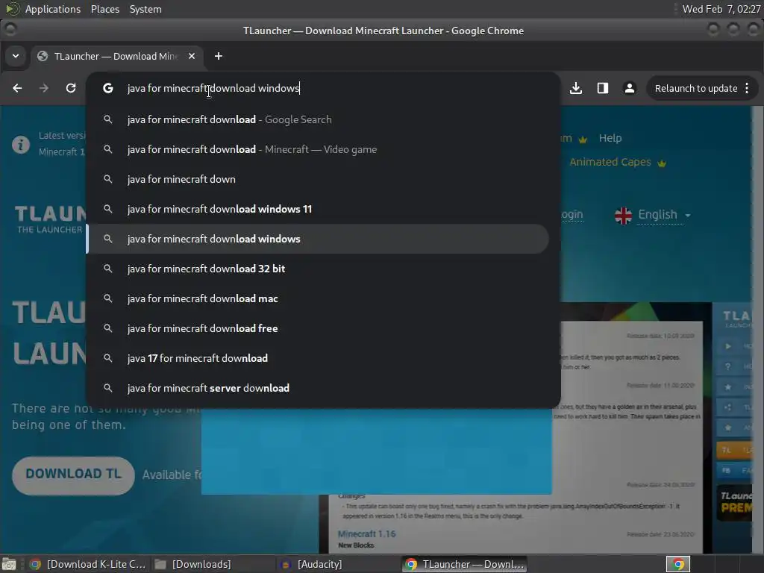
Task: Toggle the side panel icon
Action: pos(603,88)
